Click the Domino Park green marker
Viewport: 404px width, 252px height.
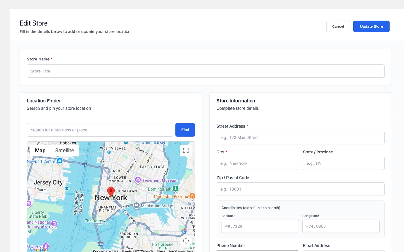pyautogui.click(x=176, y=189)
